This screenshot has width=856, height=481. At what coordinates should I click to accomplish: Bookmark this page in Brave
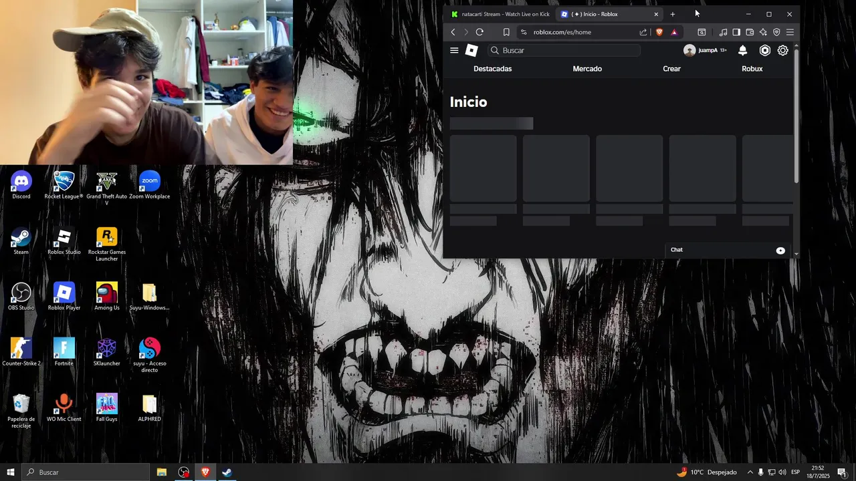[506, 32]
